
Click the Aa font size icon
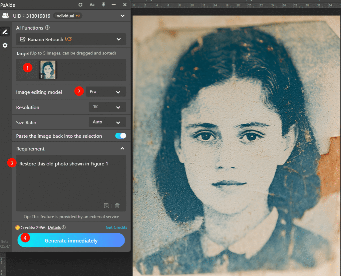92,5
